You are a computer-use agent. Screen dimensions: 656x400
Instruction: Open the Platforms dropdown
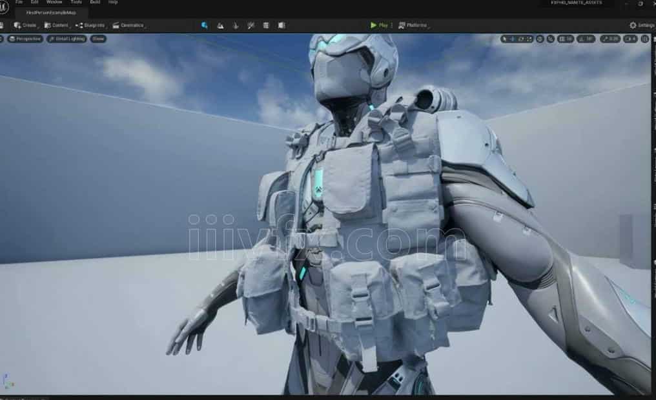point(413,25)
